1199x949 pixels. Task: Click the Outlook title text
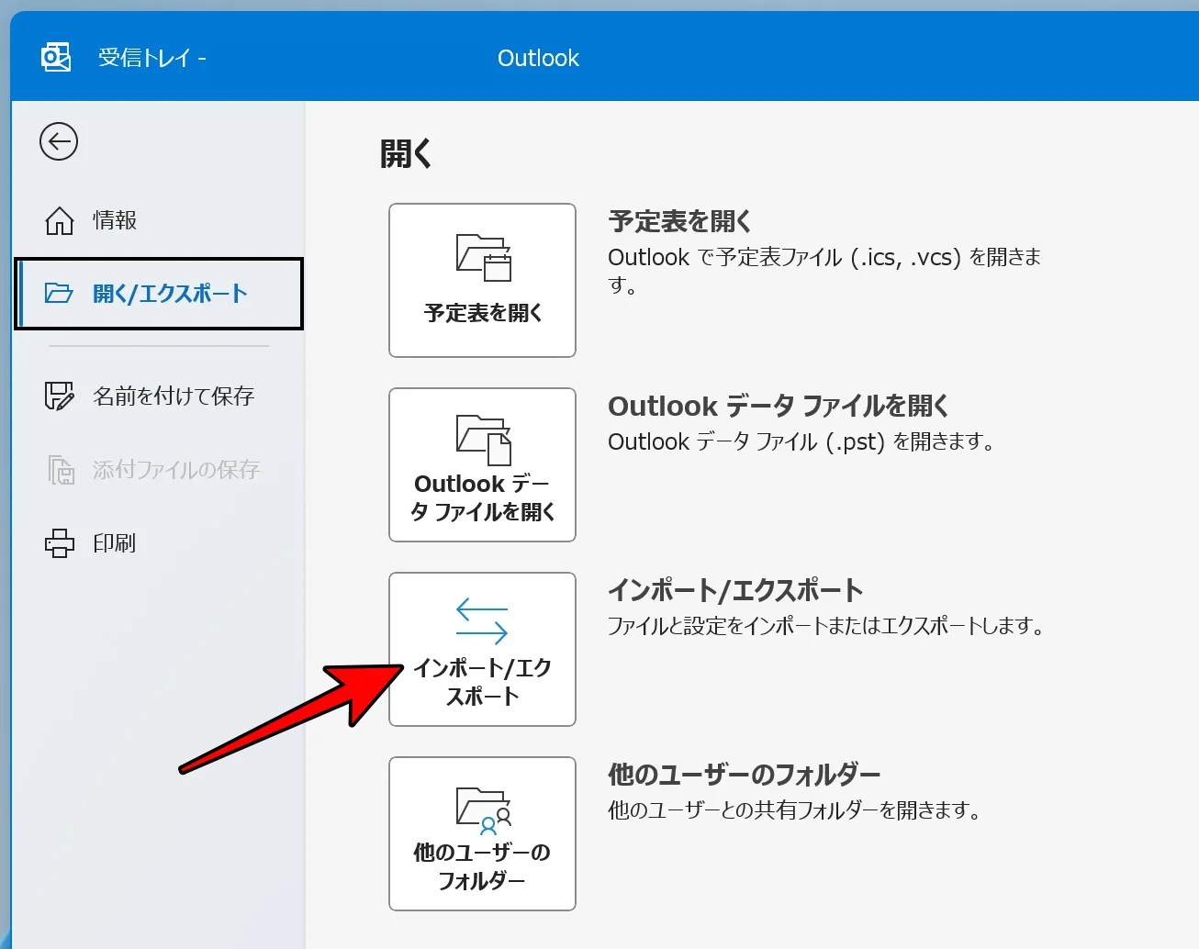[x=538, y=58]
